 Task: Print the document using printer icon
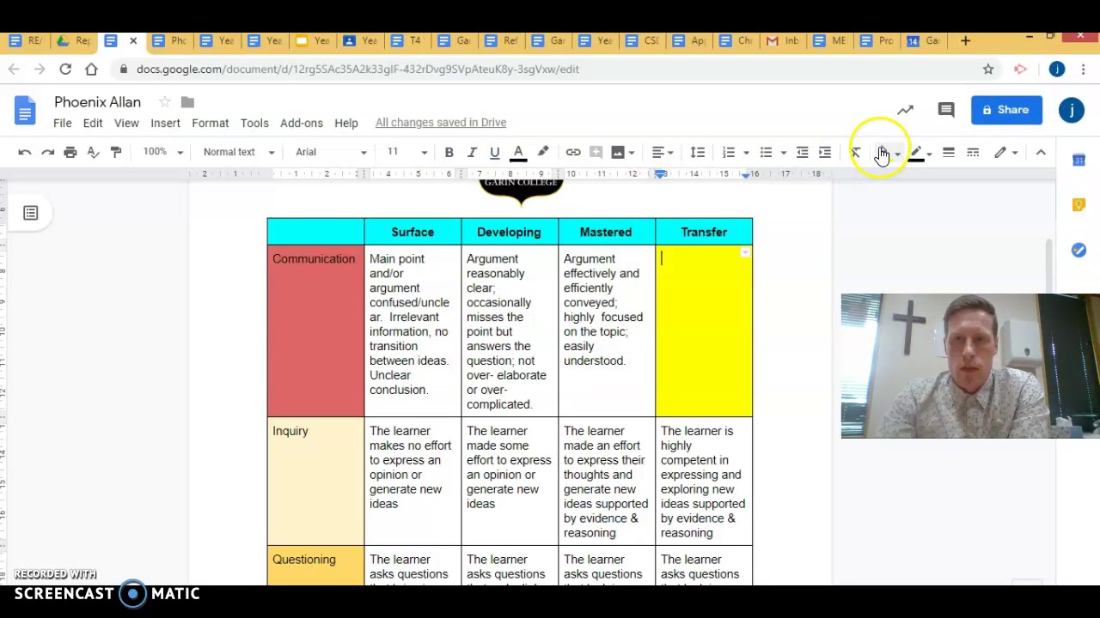[x=70, y=152]
